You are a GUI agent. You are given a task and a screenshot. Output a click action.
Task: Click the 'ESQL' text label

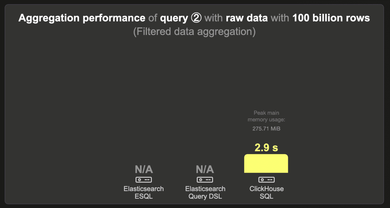point(143,196)
